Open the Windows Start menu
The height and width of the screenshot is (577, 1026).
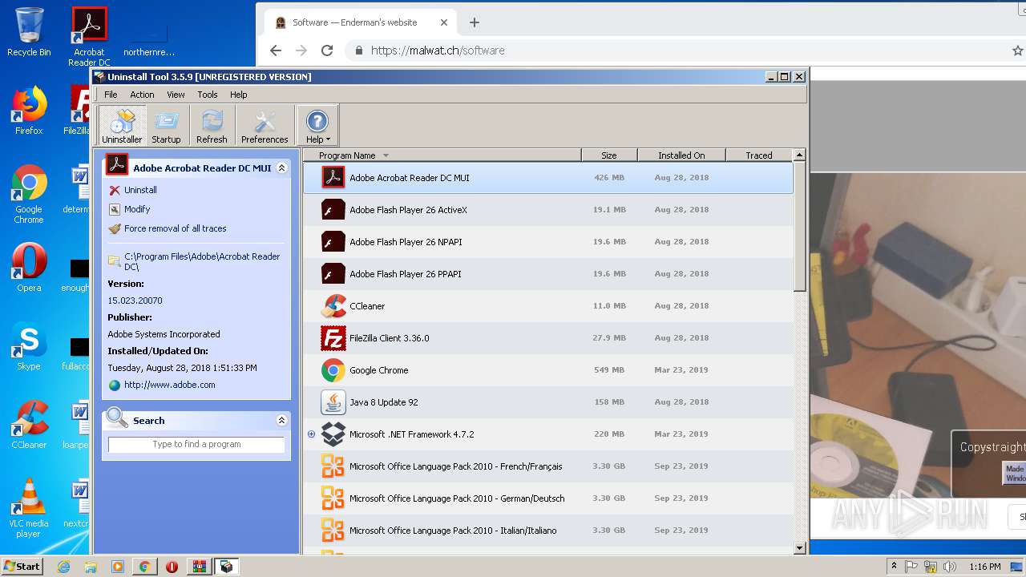click(22, 567)
